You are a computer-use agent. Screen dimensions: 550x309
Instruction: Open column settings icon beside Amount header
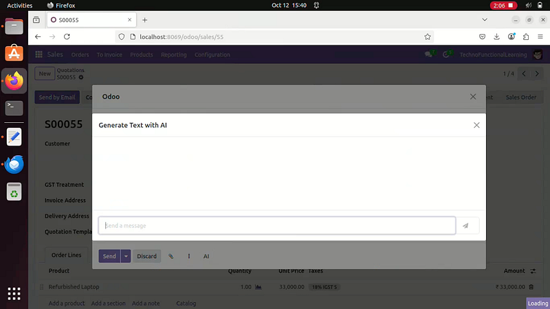(533, 271)
